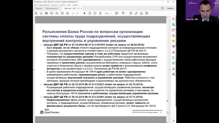Screen dimensions: 219x123
Task: Click the stamp tool icon in the toolbar
Action: tap(147, 13)
